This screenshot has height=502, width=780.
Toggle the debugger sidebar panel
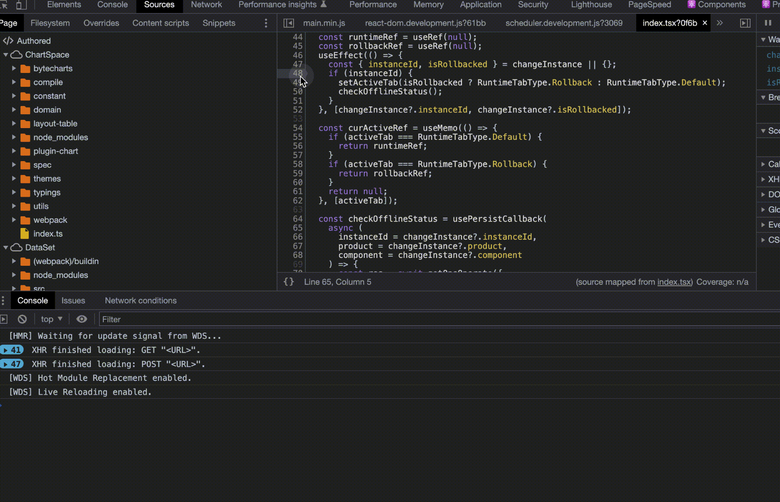745,23
